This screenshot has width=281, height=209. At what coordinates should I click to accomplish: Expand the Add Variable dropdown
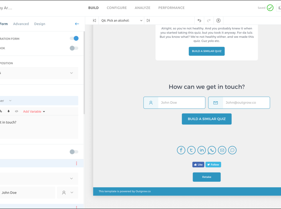coord(34,111)
